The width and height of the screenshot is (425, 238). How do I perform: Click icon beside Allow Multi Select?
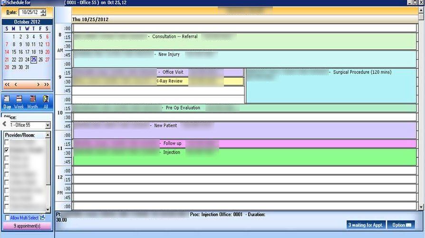(x=43, y=218)
